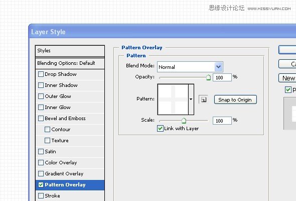296x201 pixels.
Task: Uncheck the Pattern Overlay checkbox
Action: tap(41, 184)
